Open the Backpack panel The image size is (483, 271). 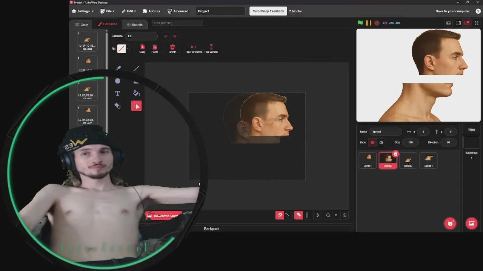pyautogui.click(x=212, y=229)
